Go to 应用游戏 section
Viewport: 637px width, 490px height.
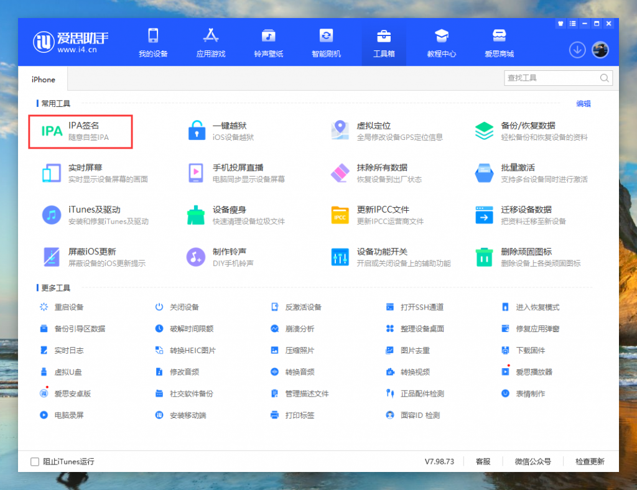(211, 42)
